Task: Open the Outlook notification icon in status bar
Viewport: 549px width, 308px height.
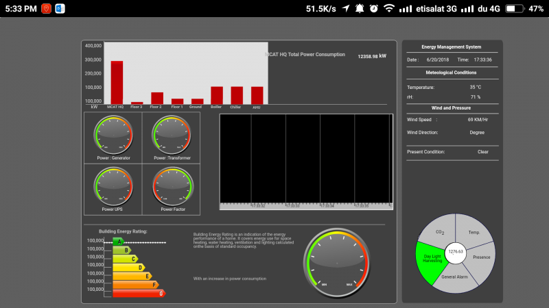Action: tap(60, 9)
